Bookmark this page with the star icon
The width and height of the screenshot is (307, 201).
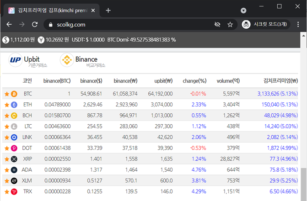(230, 25)
